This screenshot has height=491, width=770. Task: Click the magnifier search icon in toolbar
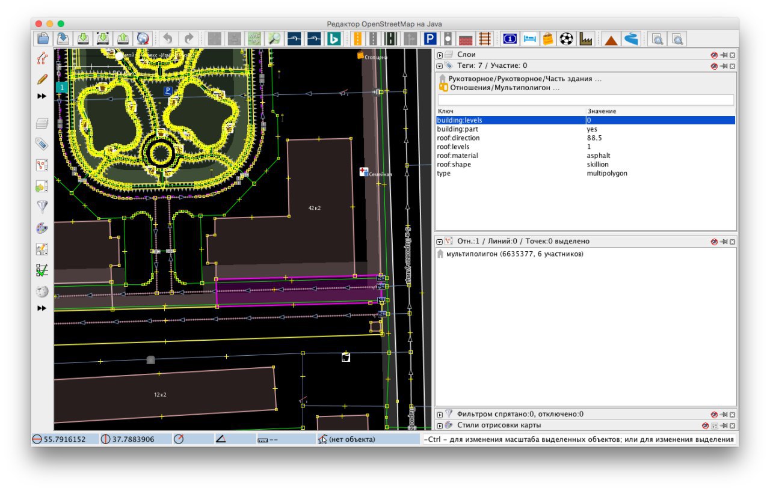[x=274, y=38]
